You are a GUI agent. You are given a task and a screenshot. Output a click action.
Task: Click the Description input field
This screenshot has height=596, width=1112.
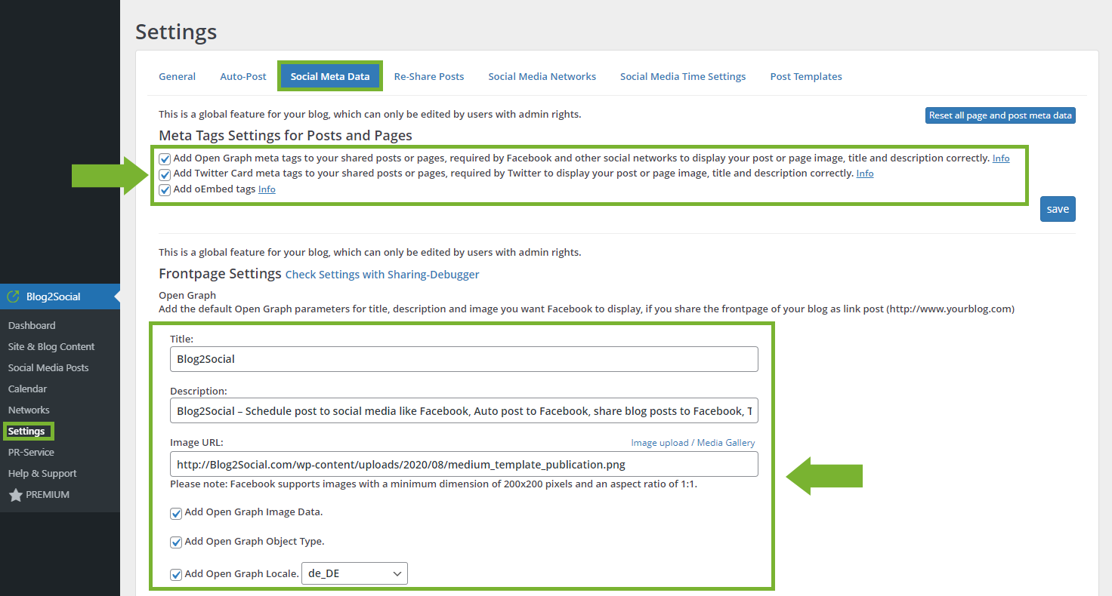(x=464, y=411)
